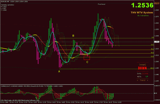The width and height of the screenshot is (160, 104).
Task: Click price axis value 1.2585
Action: pos(157,10)
